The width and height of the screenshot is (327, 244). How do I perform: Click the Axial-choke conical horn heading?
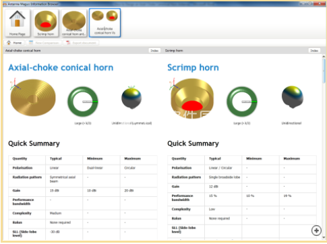point(61,67)
